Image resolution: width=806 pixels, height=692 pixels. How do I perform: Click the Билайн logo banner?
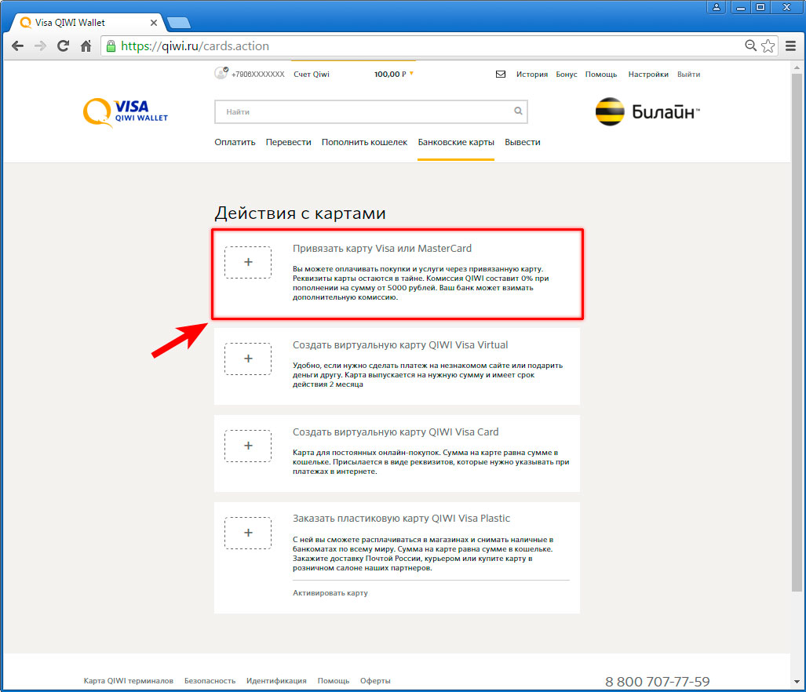click(647, 111)
